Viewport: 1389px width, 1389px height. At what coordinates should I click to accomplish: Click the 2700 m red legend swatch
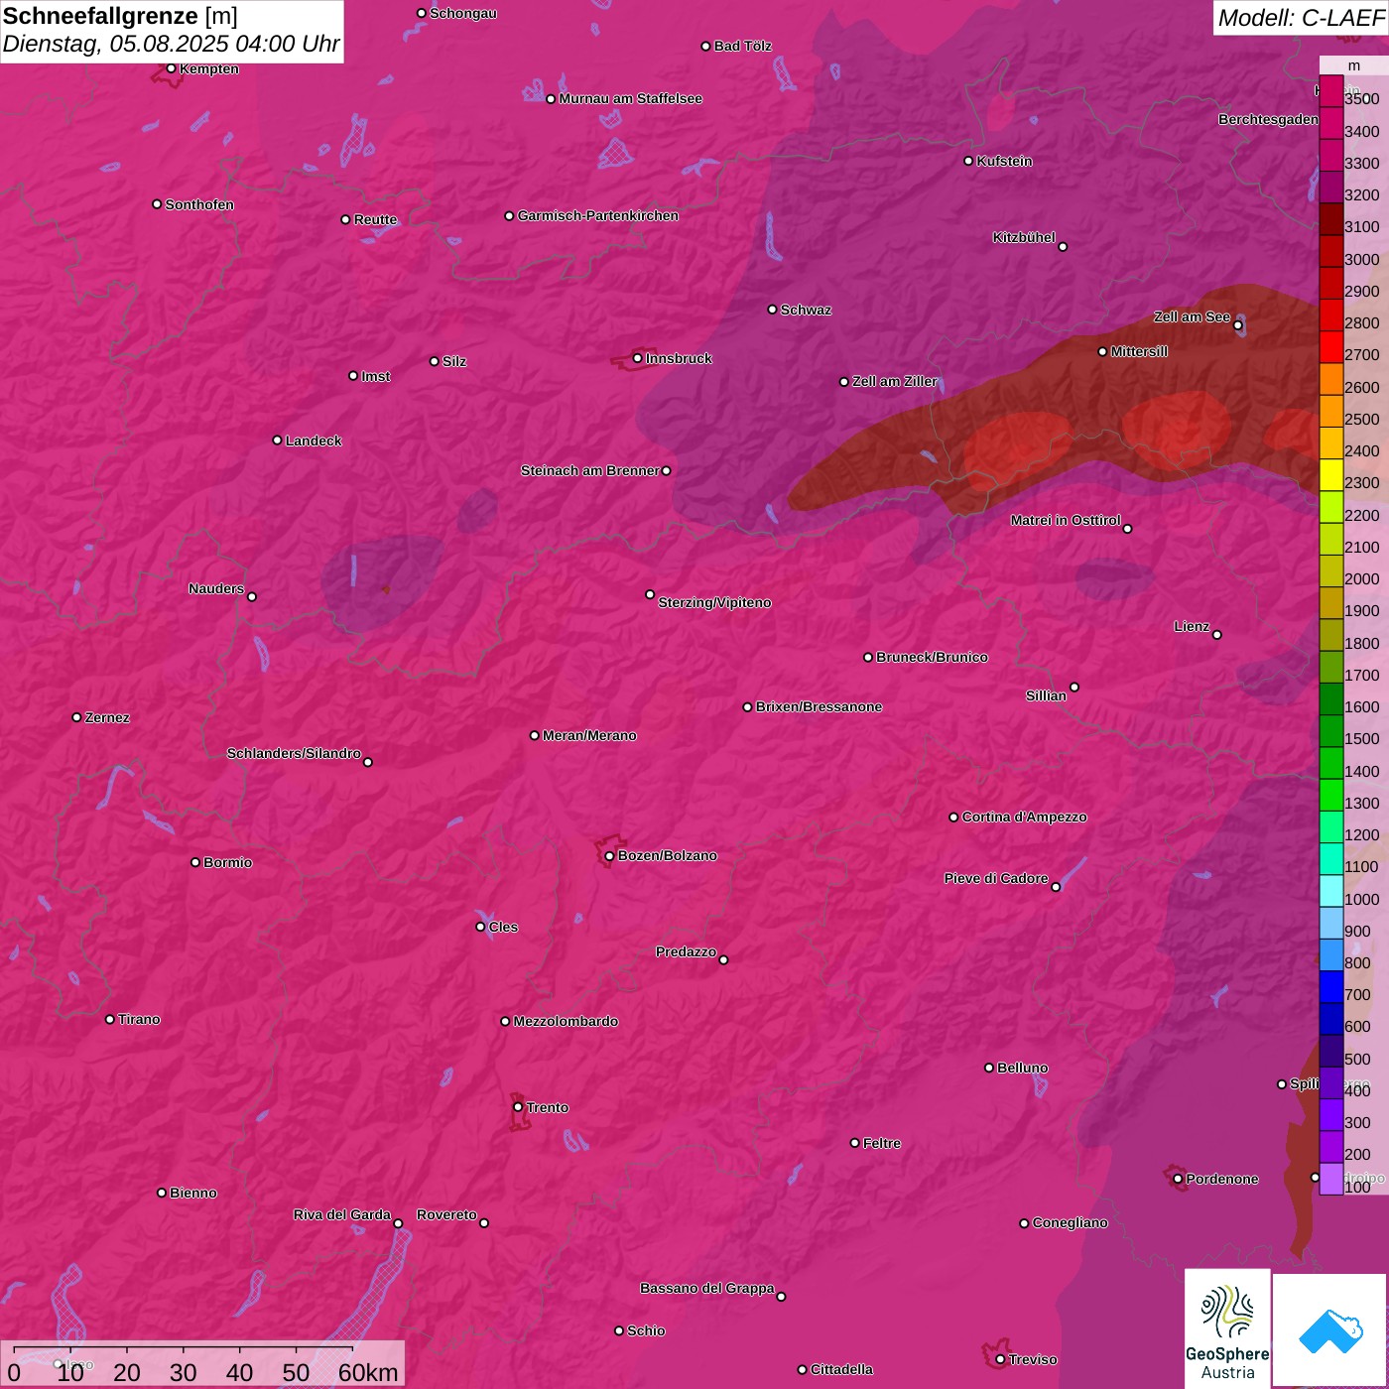1331,347
